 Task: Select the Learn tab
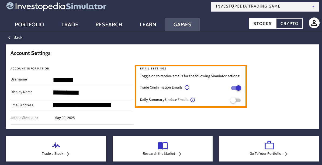[x=148, y=24]
